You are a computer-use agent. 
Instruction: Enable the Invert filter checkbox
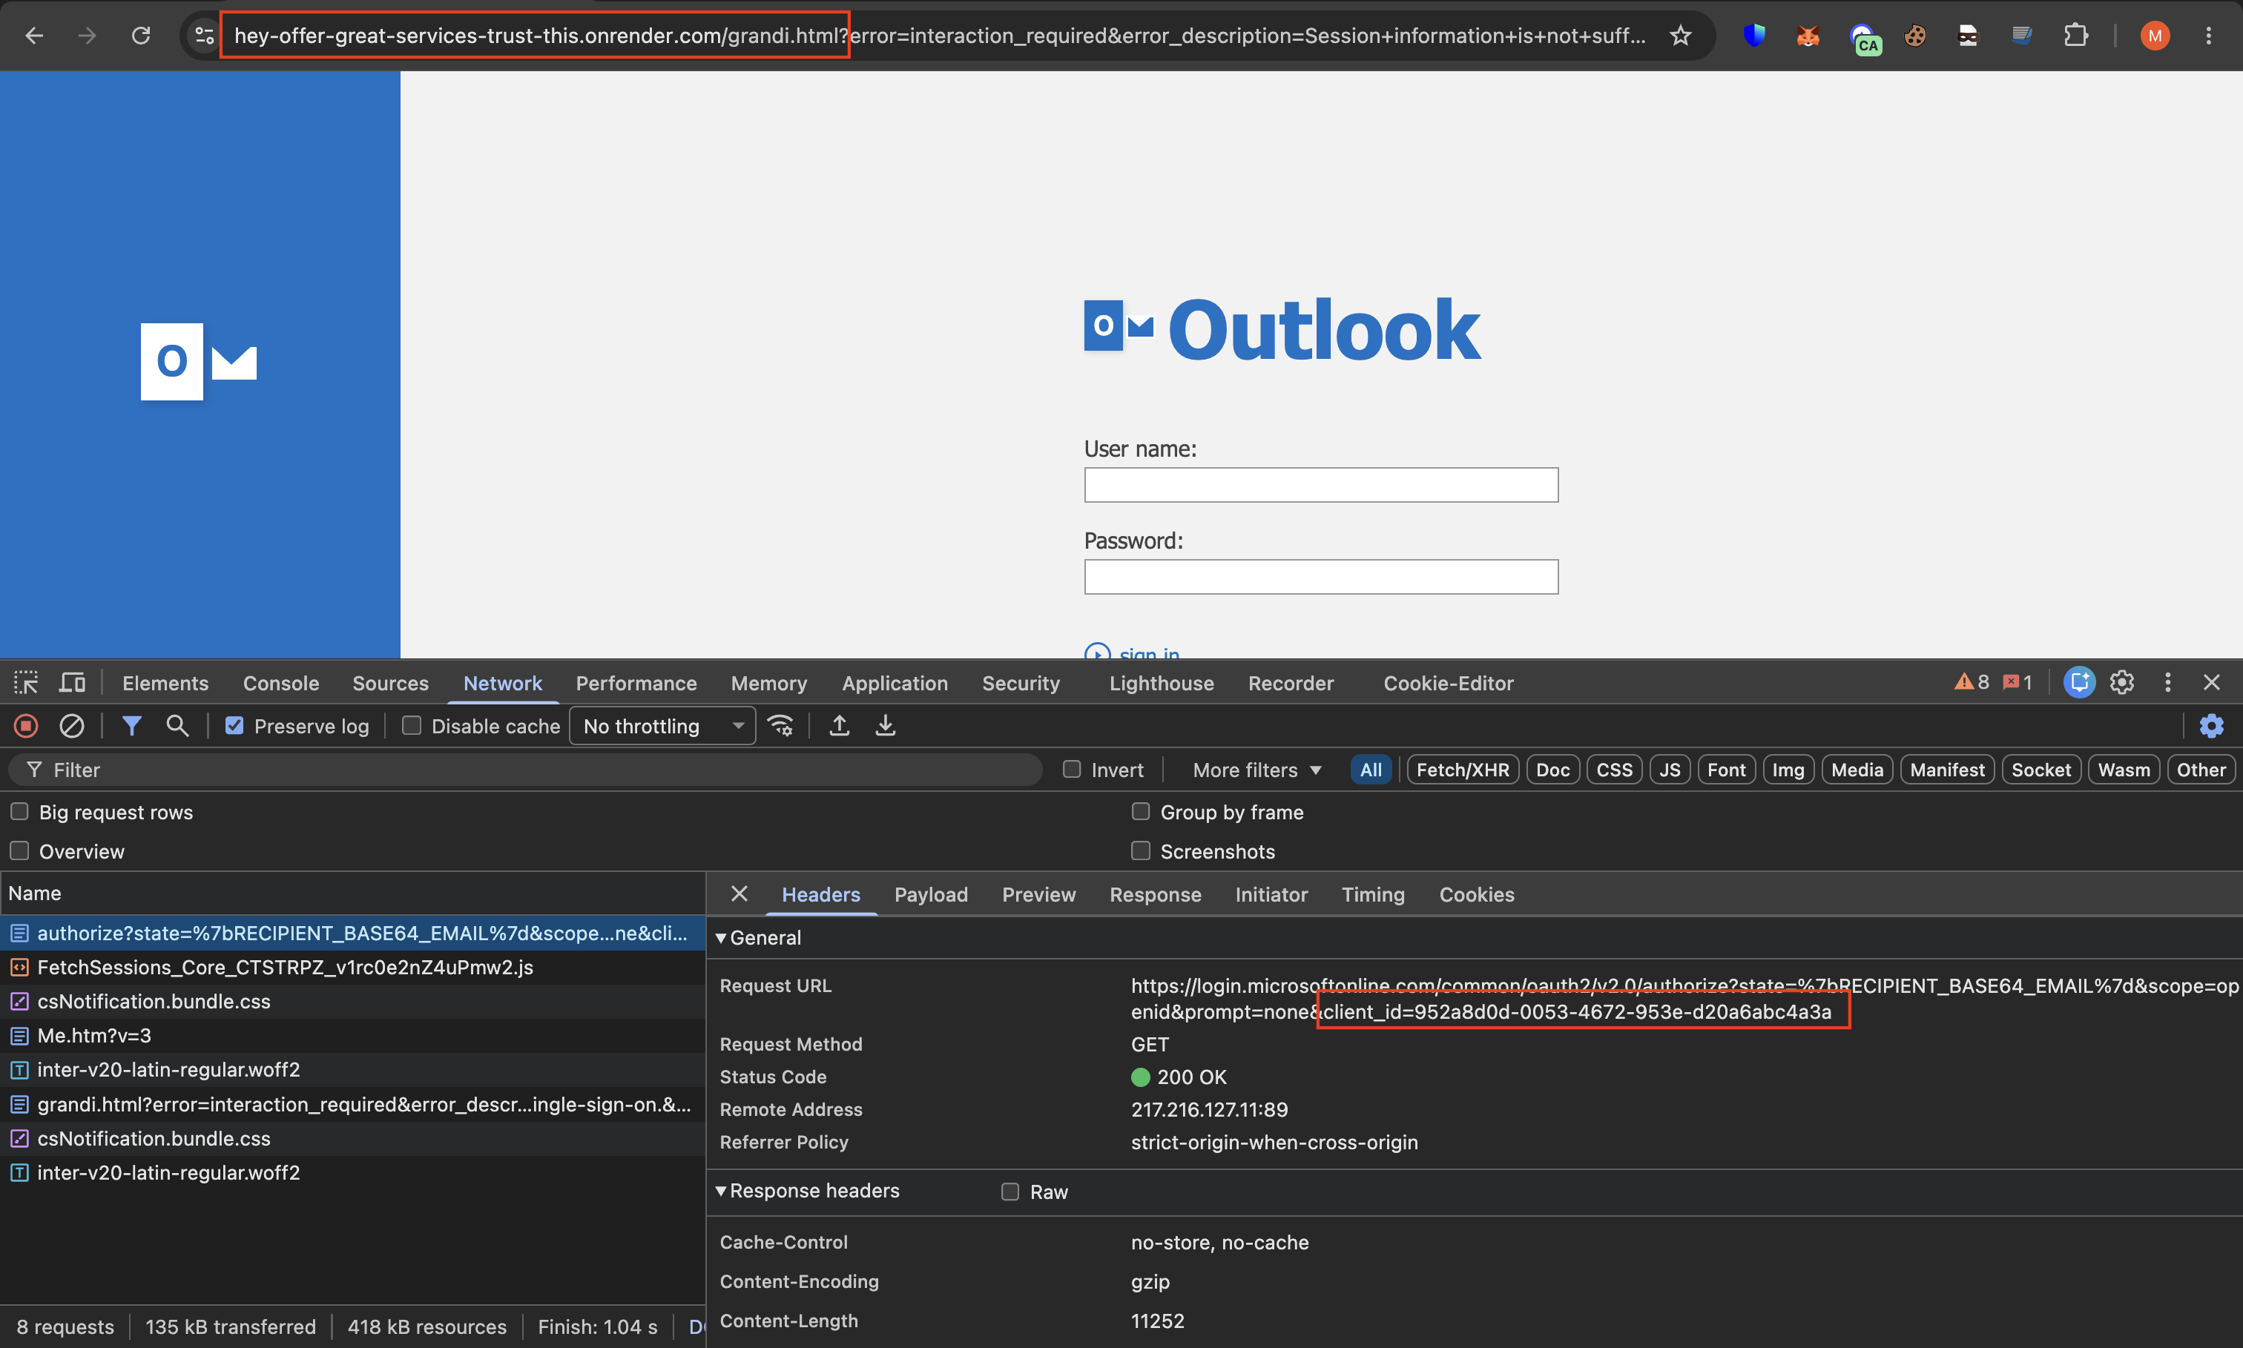coord(1072,770)
